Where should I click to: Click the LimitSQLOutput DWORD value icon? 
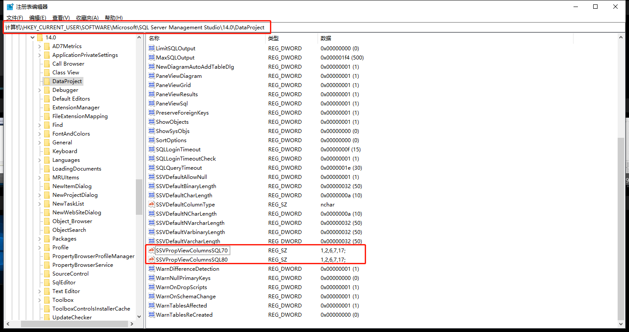pos(152,48)
